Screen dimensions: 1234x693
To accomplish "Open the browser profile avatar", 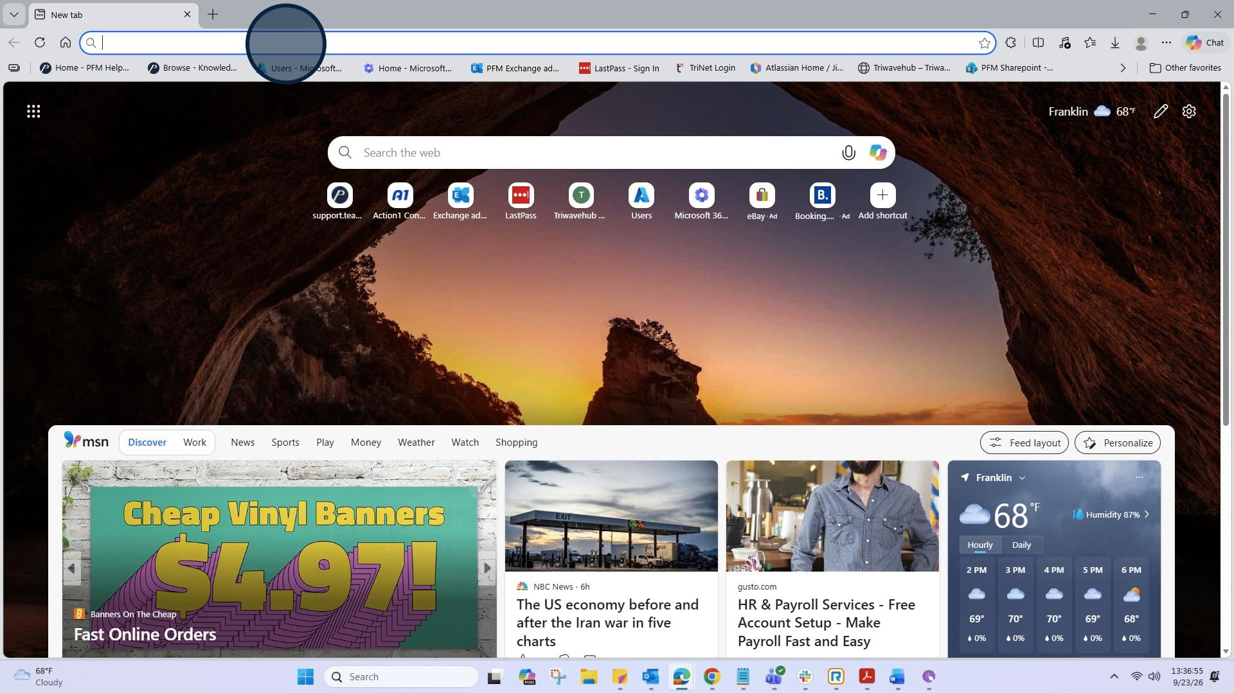I will [1141, 42].
